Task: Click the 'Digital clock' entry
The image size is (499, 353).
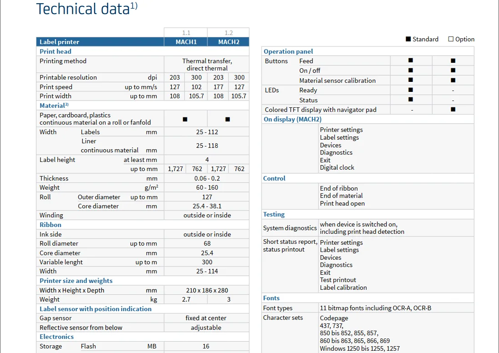Action: coord(337,167)
